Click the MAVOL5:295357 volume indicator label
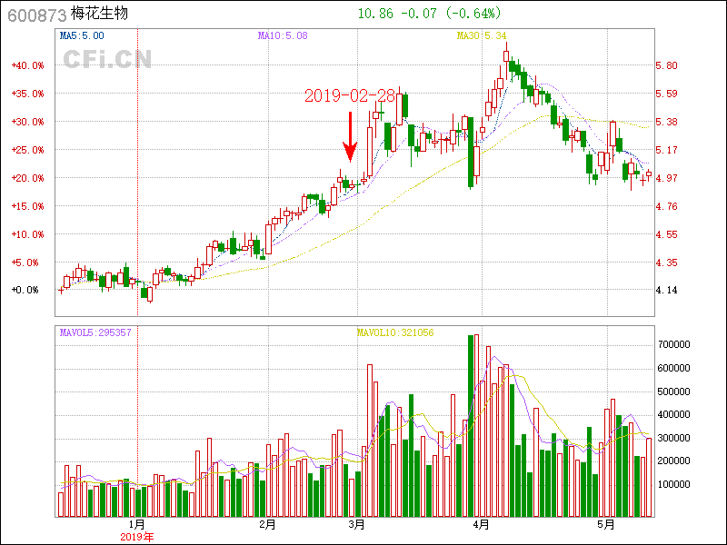Viewport: 727px width, 545px height. coord(95,332)
